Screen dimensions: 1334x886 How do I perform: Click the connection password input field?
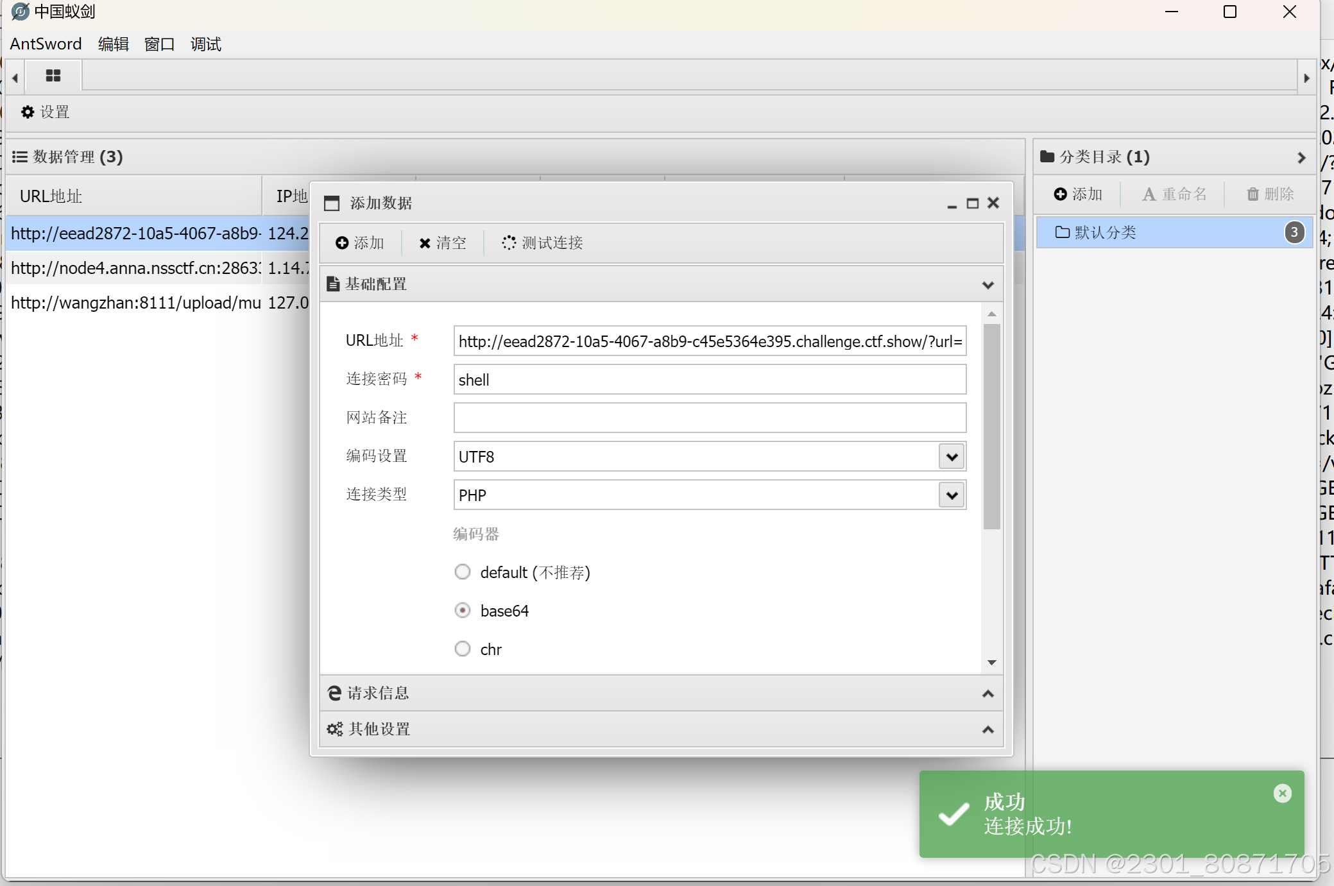[709, 379]
